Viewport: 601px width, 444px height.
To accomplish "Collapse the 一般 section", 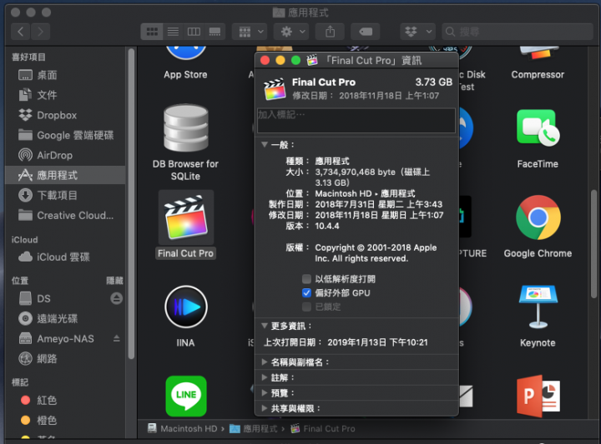I will (x=264, y=145).
